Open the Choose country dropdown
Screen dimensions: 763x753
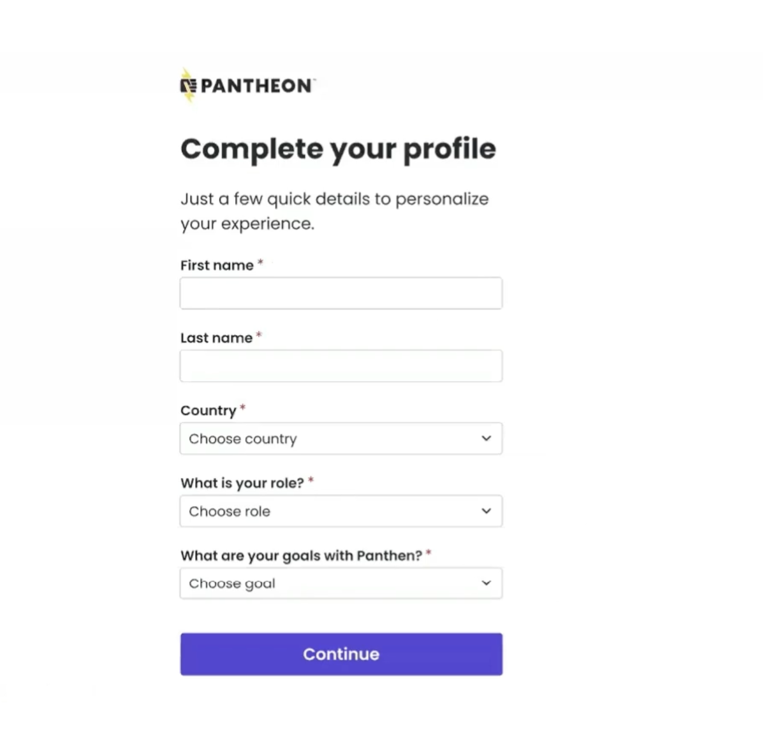[341, 438]
